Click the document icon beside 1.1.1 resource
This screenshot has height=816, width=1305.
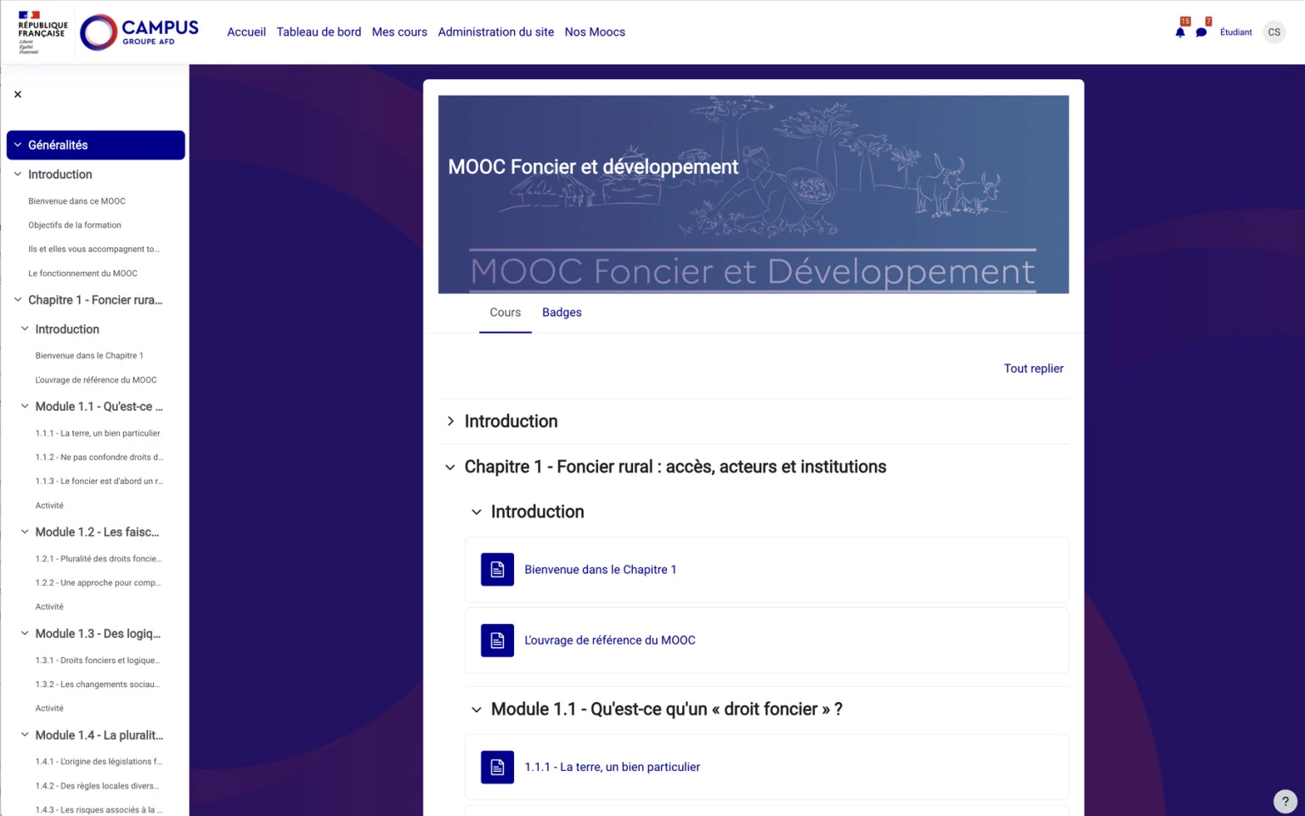click(x=497, y=767)
